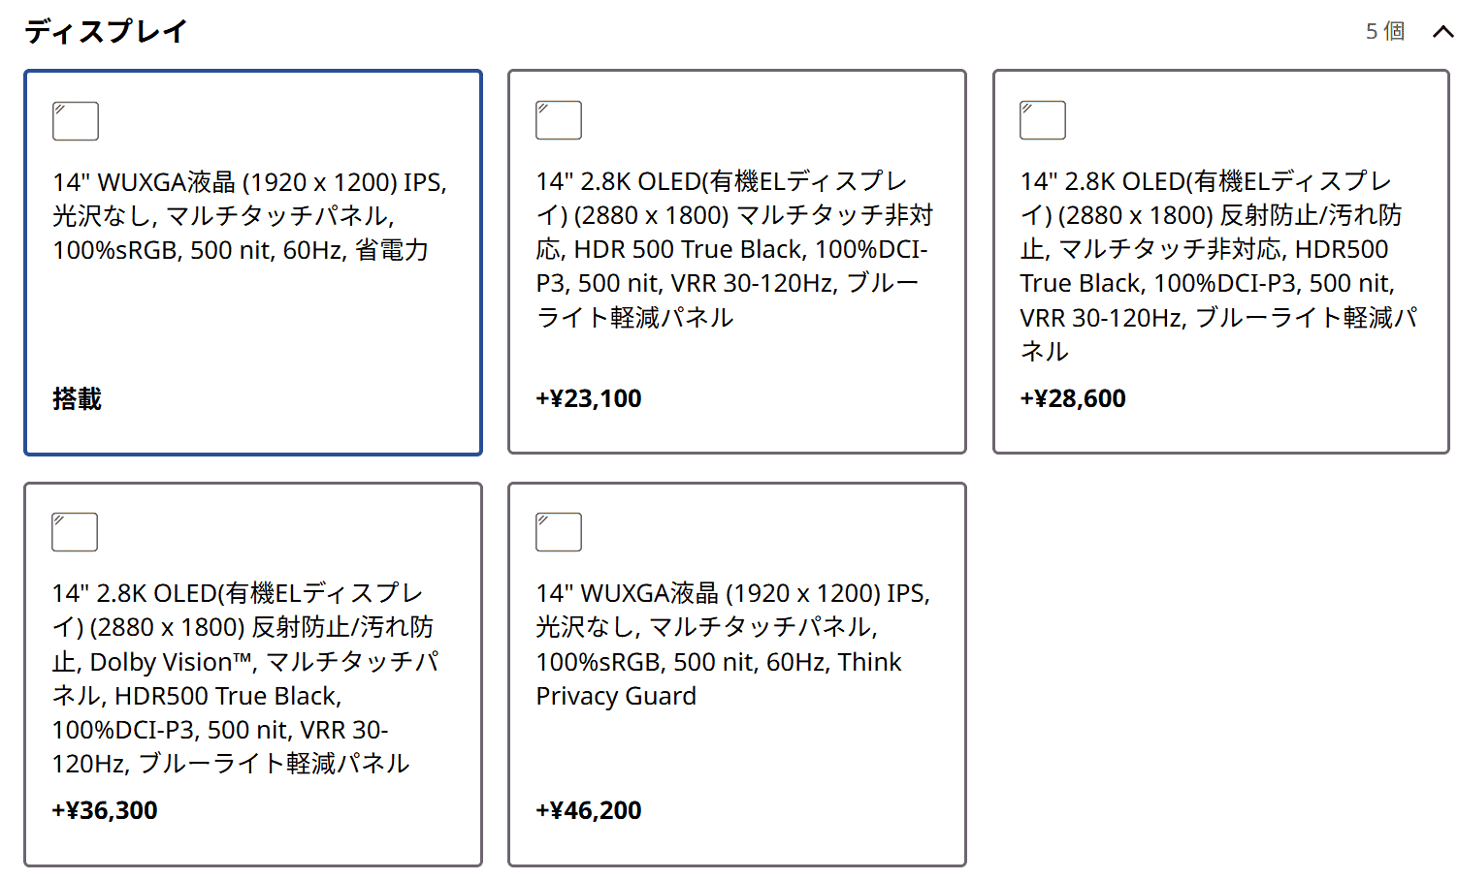Click the +¥46,200 price text
This screenshot has height=880, width=1458.
[588, 810]
